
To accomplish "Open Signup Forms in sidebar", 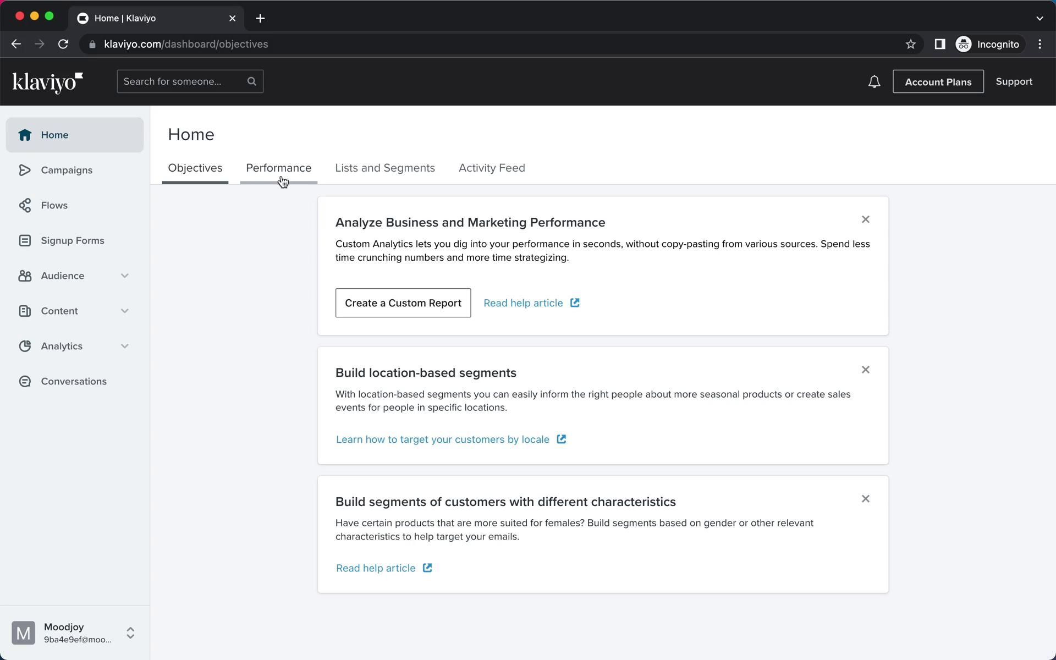I will coord(72,240).
